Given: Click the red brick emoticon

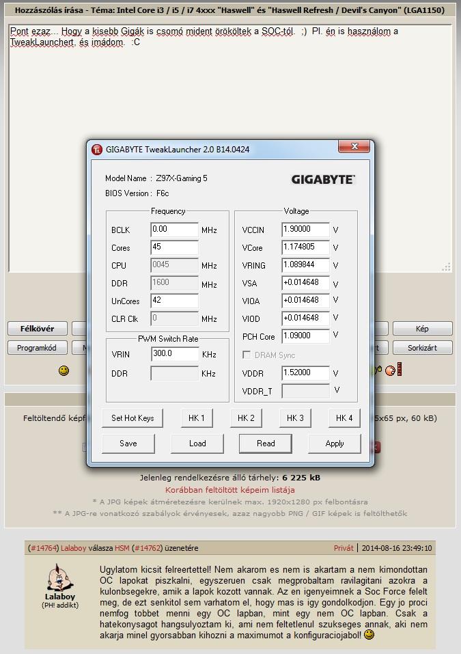Looking at the screenshot, I should [400, 369].
